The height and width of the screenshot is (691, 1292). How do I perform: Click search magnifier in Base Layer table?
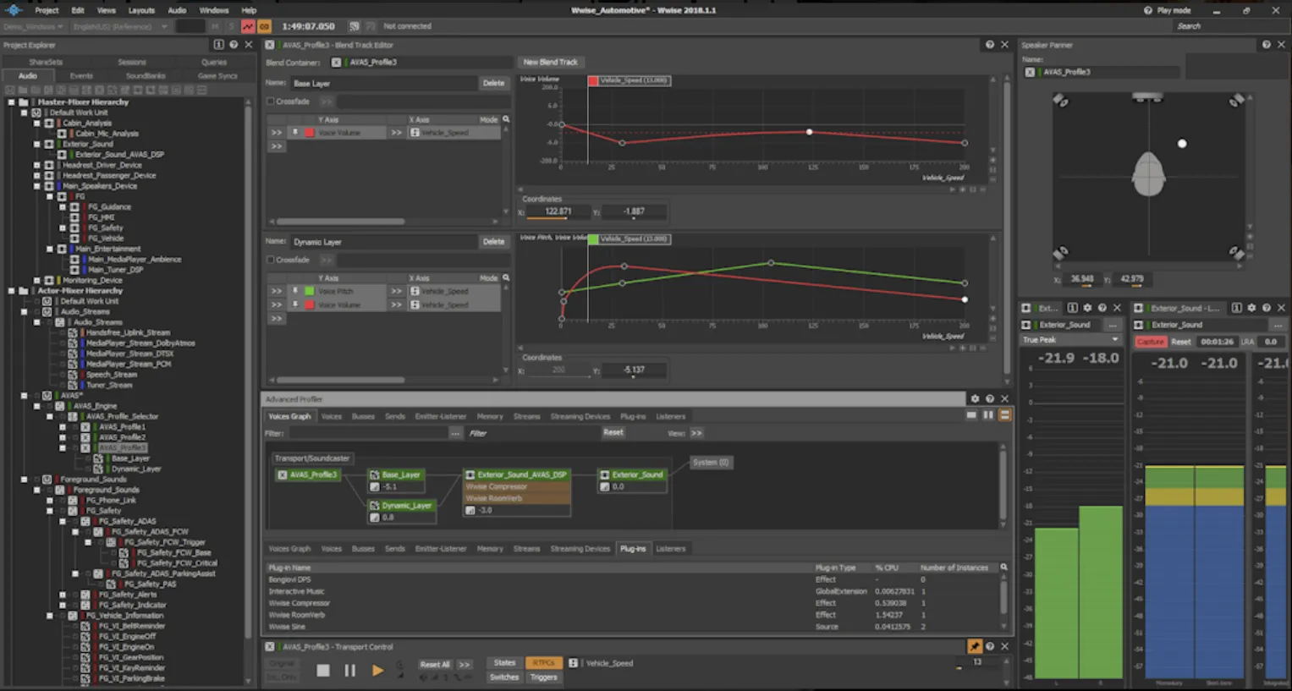click(x=506, y=119)
